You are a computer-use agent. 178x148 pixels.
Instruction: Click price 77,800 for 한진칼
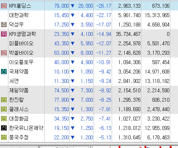[62, 100]
